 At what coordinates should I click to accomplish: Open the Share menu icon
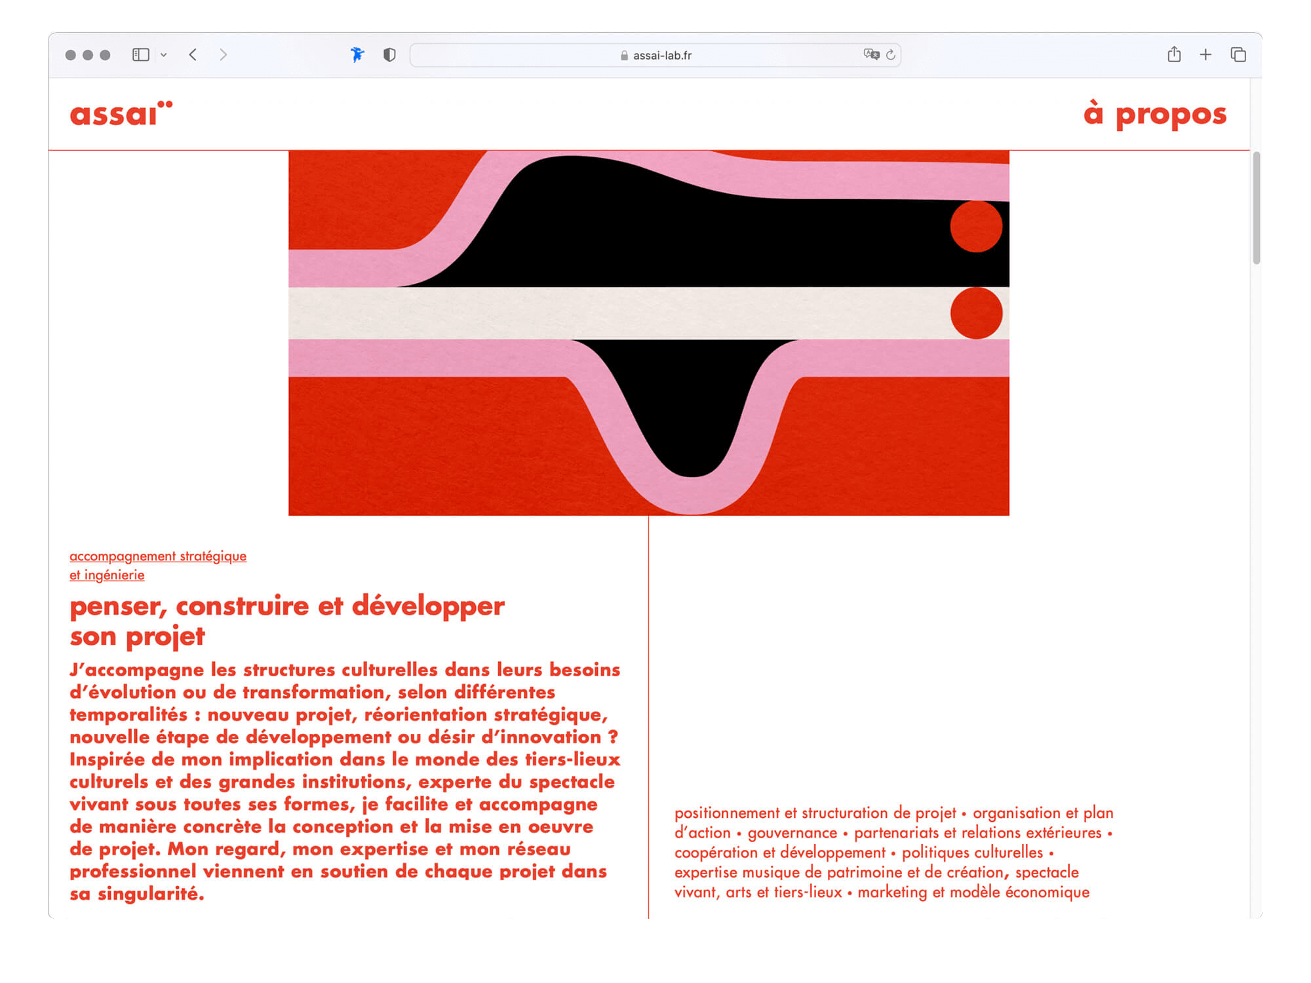(x=1174, y=54)
